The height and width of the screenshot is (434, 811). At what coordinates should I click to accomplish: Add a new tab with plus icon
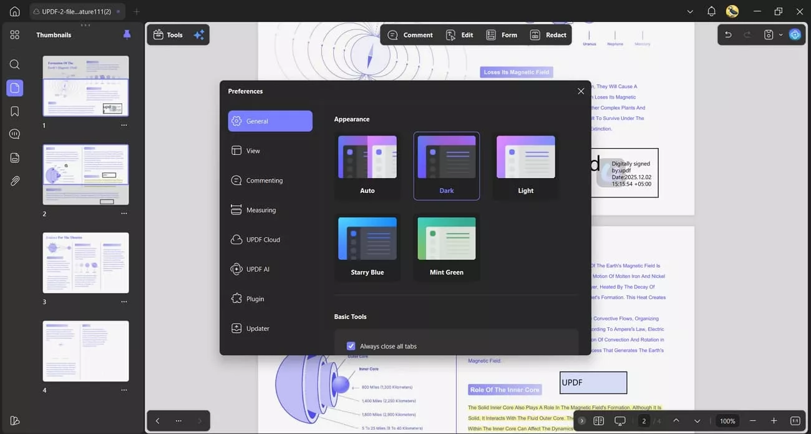coord(137,11)
